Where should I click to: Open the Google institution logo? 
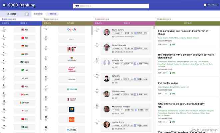pos(72,29)
